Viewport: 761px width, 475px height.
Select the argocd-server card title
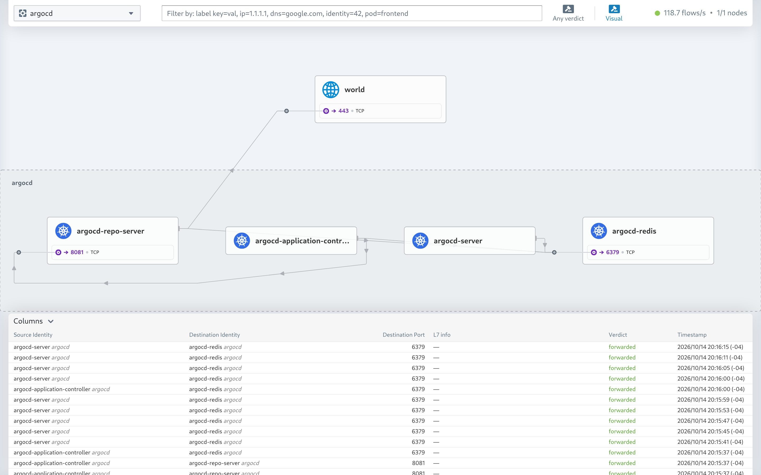(458, 241)
